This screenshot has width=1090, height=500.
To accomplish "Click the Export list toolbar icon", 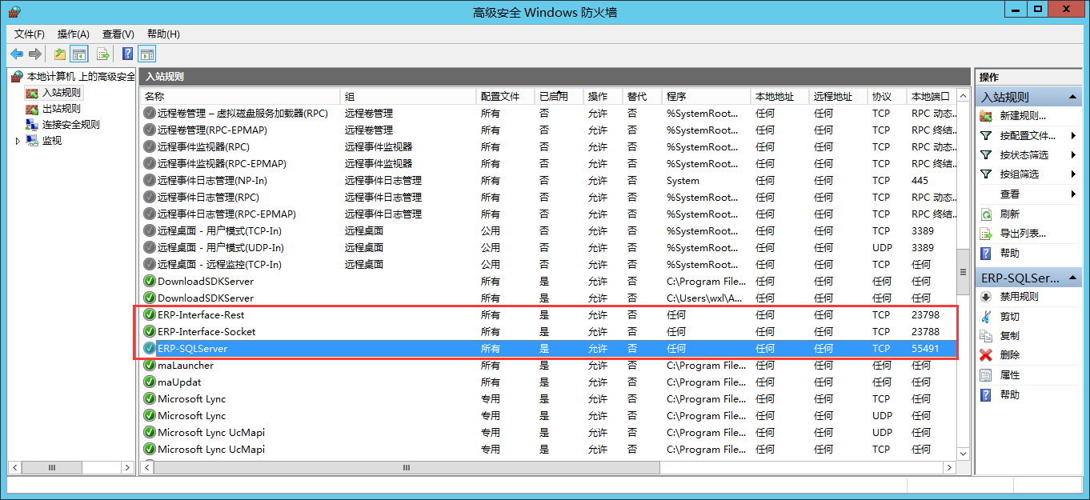I will 102,54.
